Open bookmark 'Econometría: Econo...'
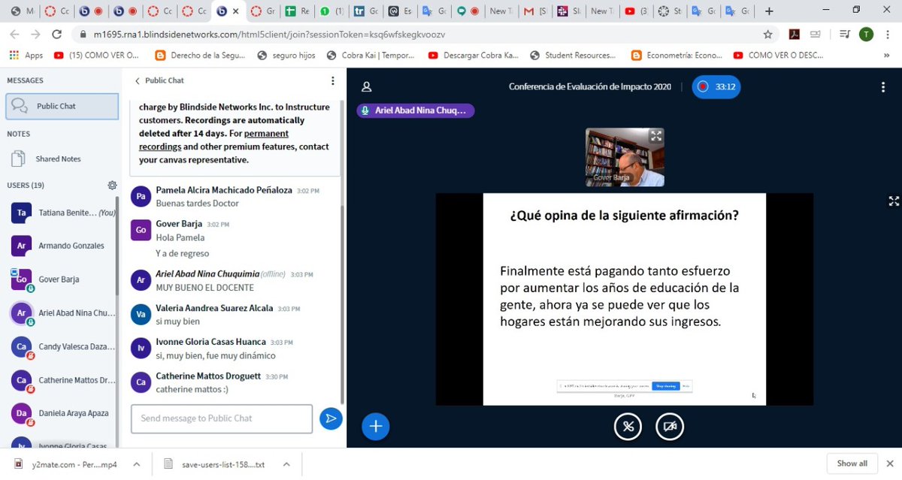Viewport: 902px width, 480px height. [x=677, y=56]
